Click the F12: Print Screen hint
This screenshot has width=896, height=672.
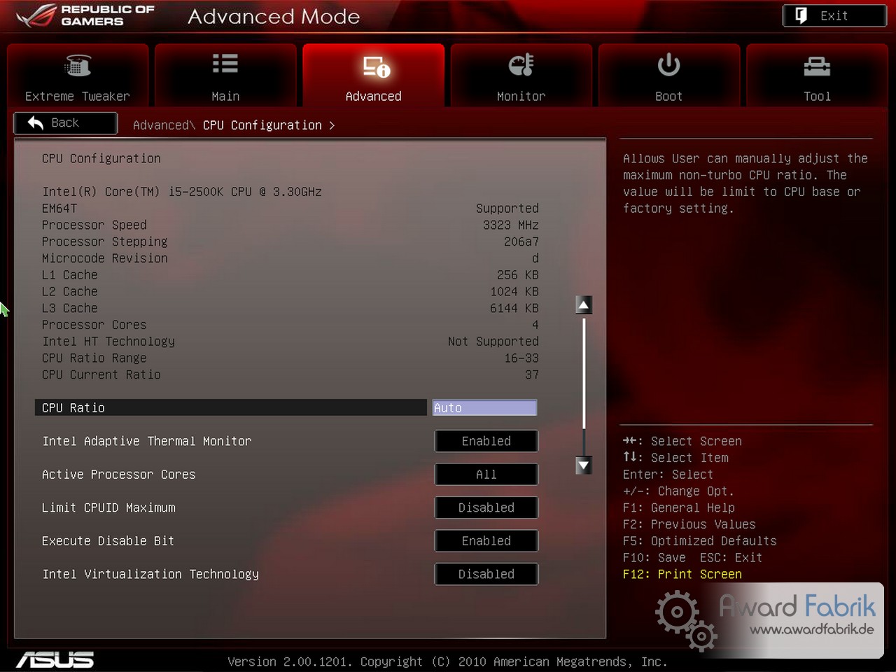pos(682,574)
